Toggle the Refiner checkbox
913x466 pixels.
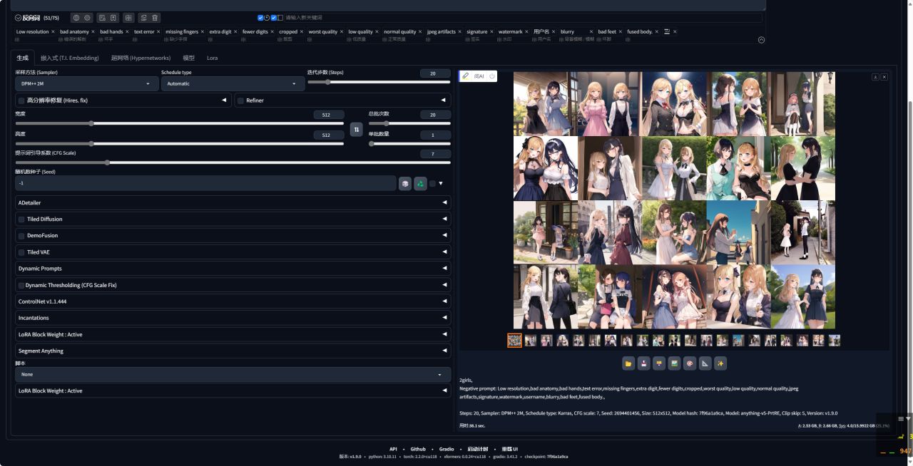coord(240,100)
